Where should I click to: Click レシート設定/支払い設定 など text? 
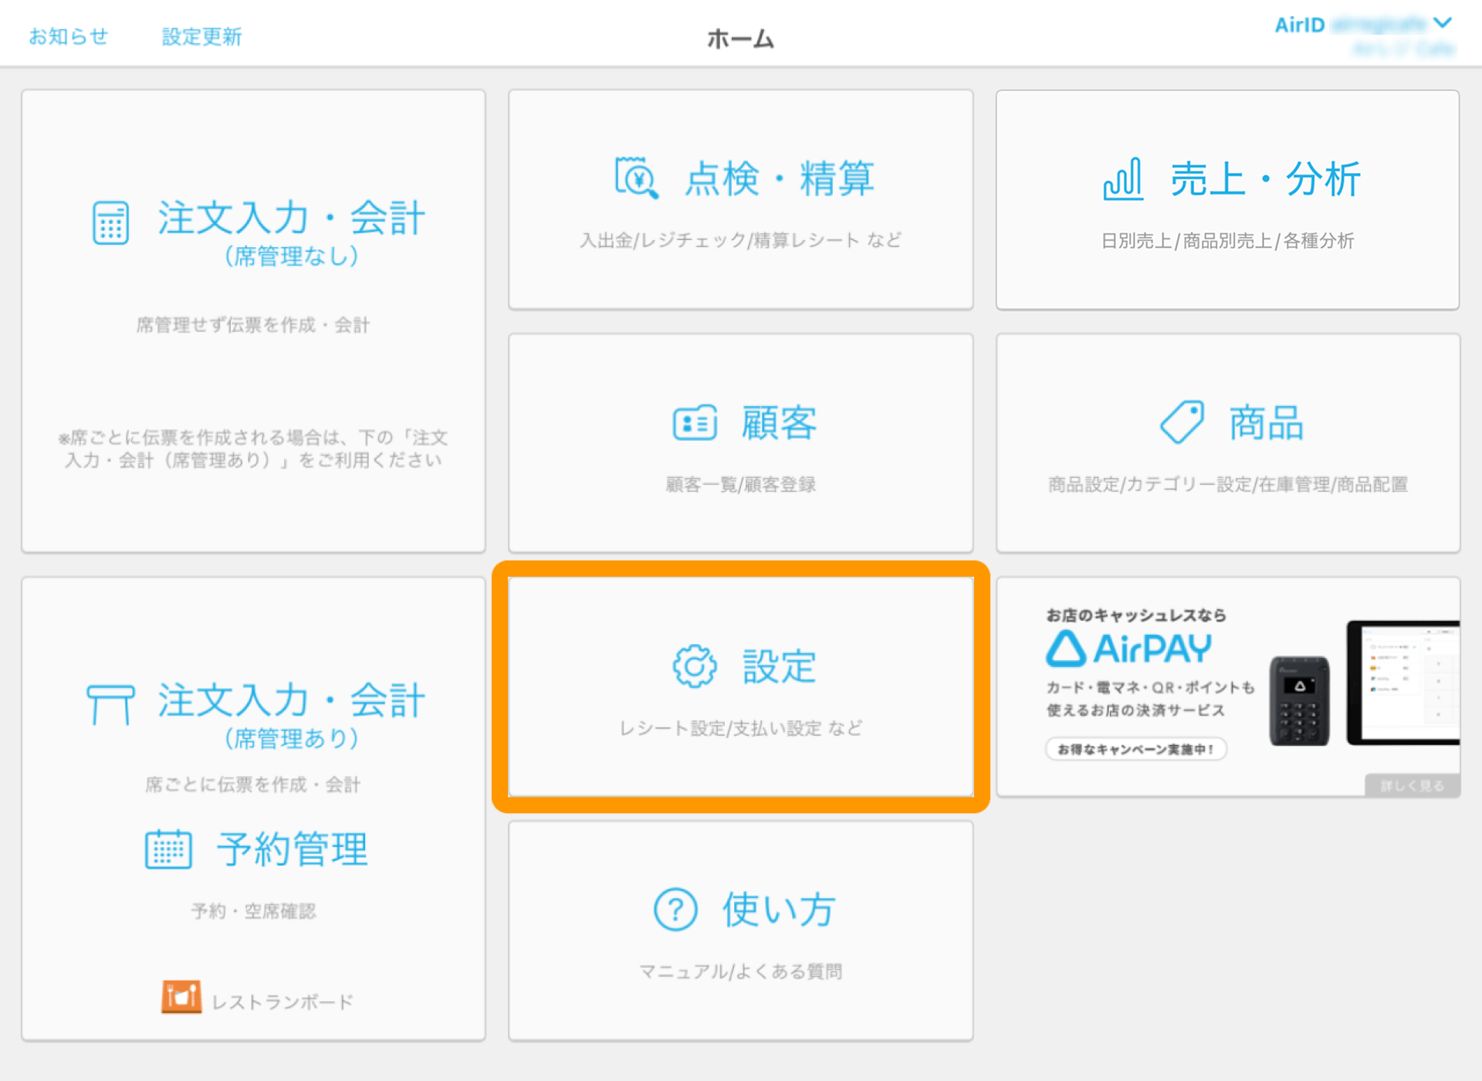click(740, 728)
